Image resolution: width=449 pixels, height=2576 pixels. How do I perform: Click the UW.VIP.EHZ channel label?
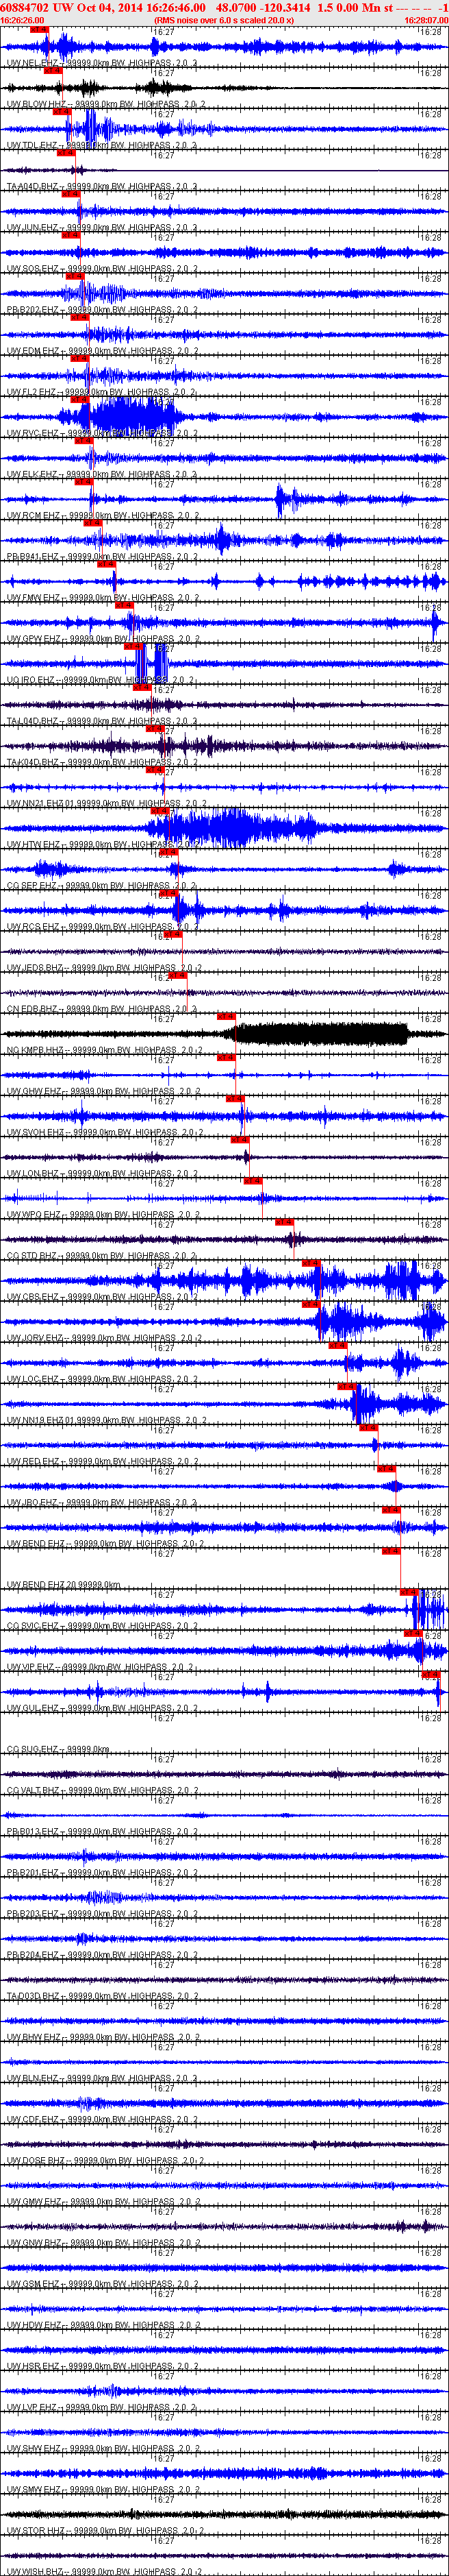point(101,1666)
